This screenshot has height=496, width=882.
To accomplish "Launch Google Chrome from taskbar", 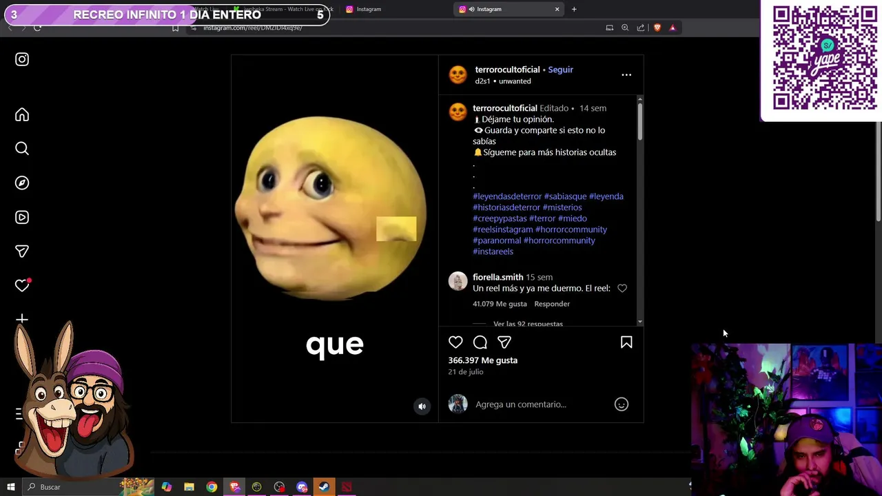I will point(212,487).
